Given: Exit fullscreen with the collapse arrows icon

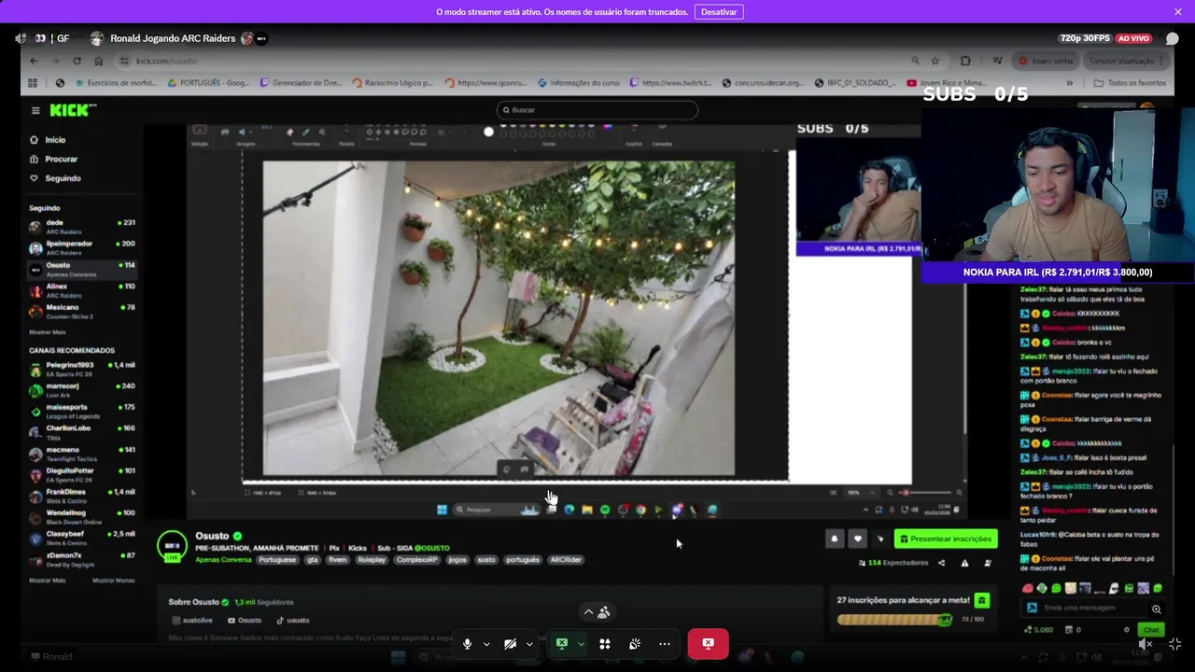Looking at the screenshot, I should [1174, 644].
